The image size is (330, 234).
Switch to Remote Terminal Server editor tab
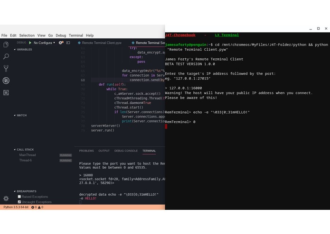tap(148, 43)
